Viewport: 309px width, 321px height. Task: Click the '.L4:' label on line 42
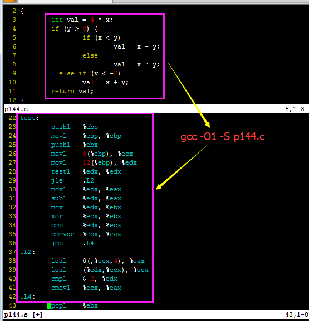(x=28, y=296)
